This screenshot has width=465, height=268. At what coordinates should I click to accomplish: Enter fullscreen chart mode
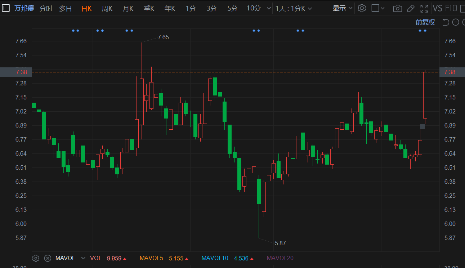tap(424, 8)
